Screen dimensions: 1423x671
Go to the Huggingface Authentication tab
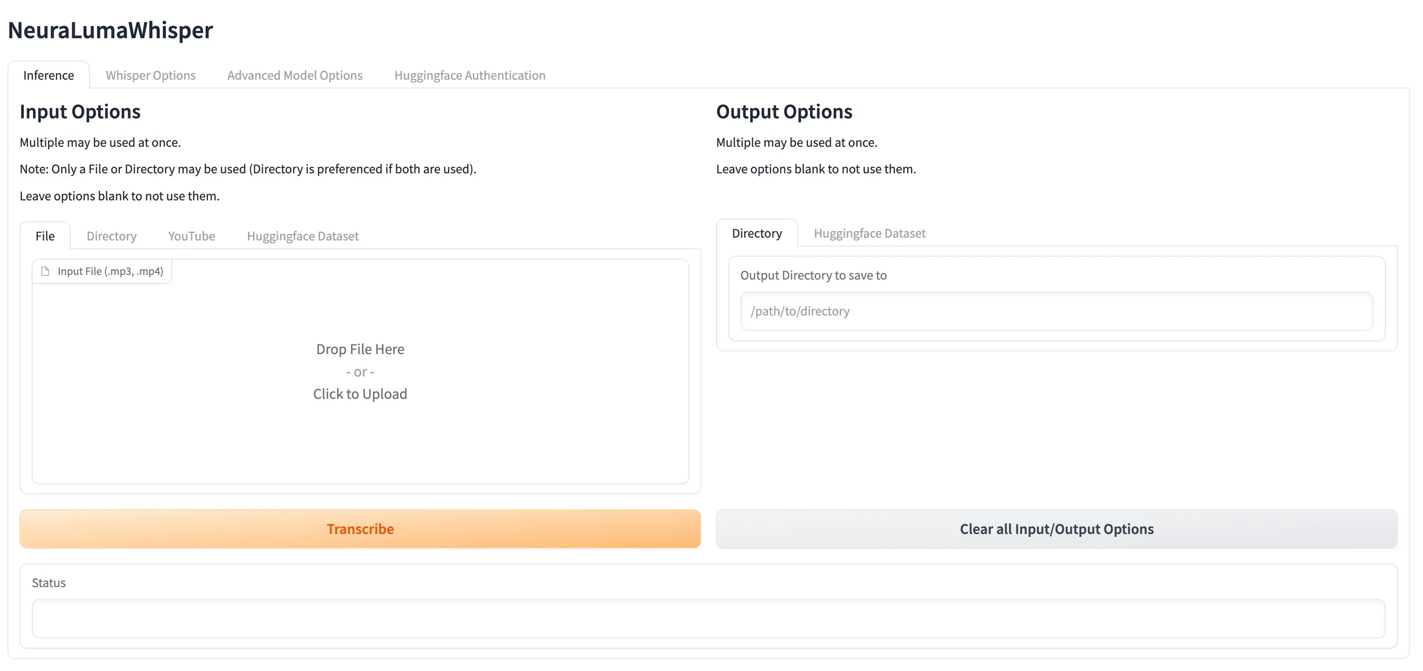470,75
